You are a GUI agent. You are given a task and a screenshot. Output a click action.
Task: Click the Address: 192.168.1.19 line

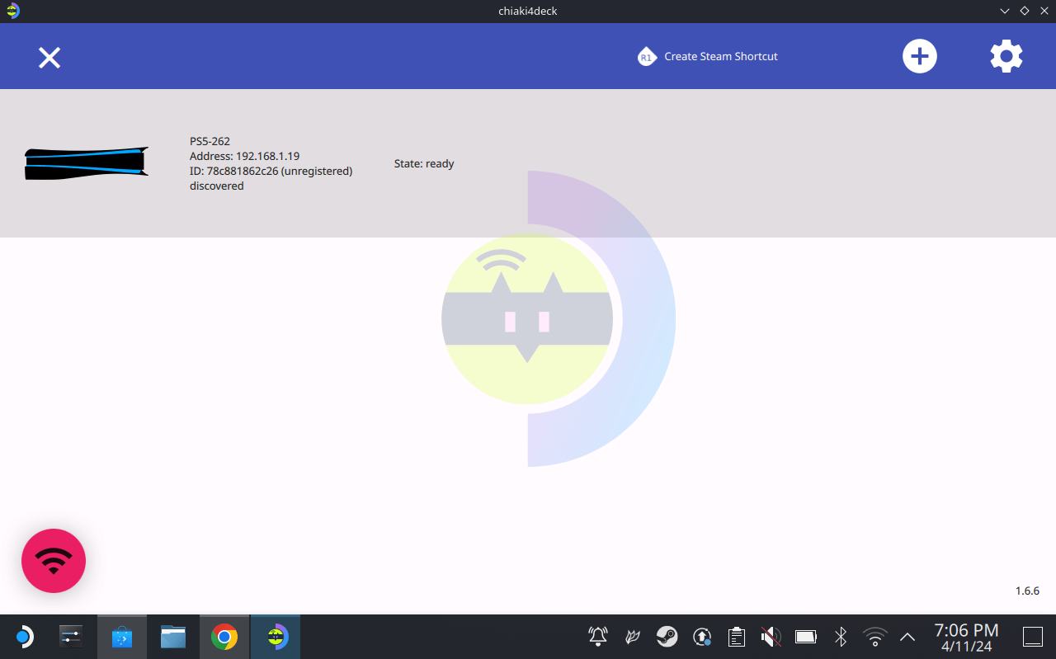pos(244,156)
